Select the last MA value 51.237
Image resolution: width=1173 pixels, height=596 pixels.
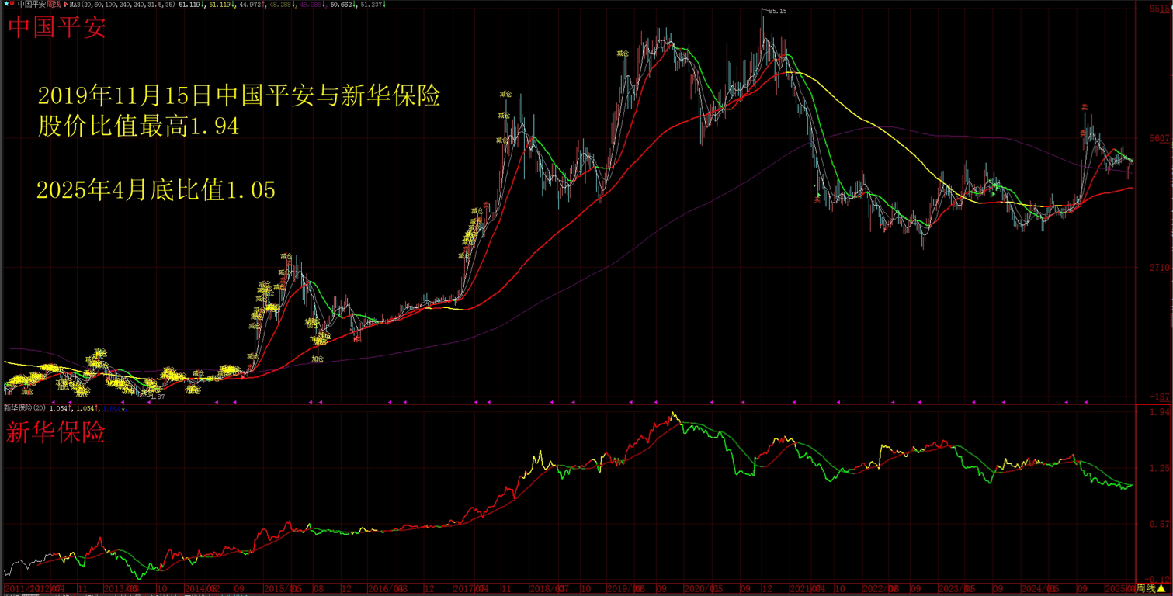(x=371, y=5)
